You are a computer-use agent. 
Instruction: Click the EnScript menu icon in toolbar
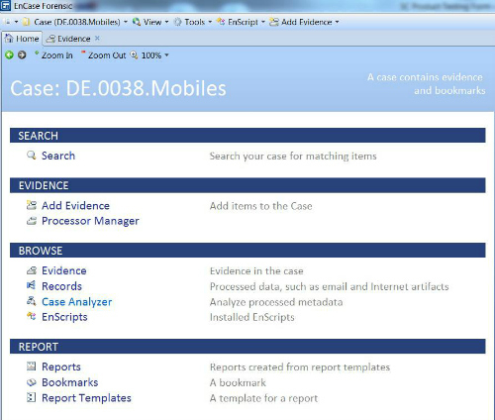coord(221,22)
